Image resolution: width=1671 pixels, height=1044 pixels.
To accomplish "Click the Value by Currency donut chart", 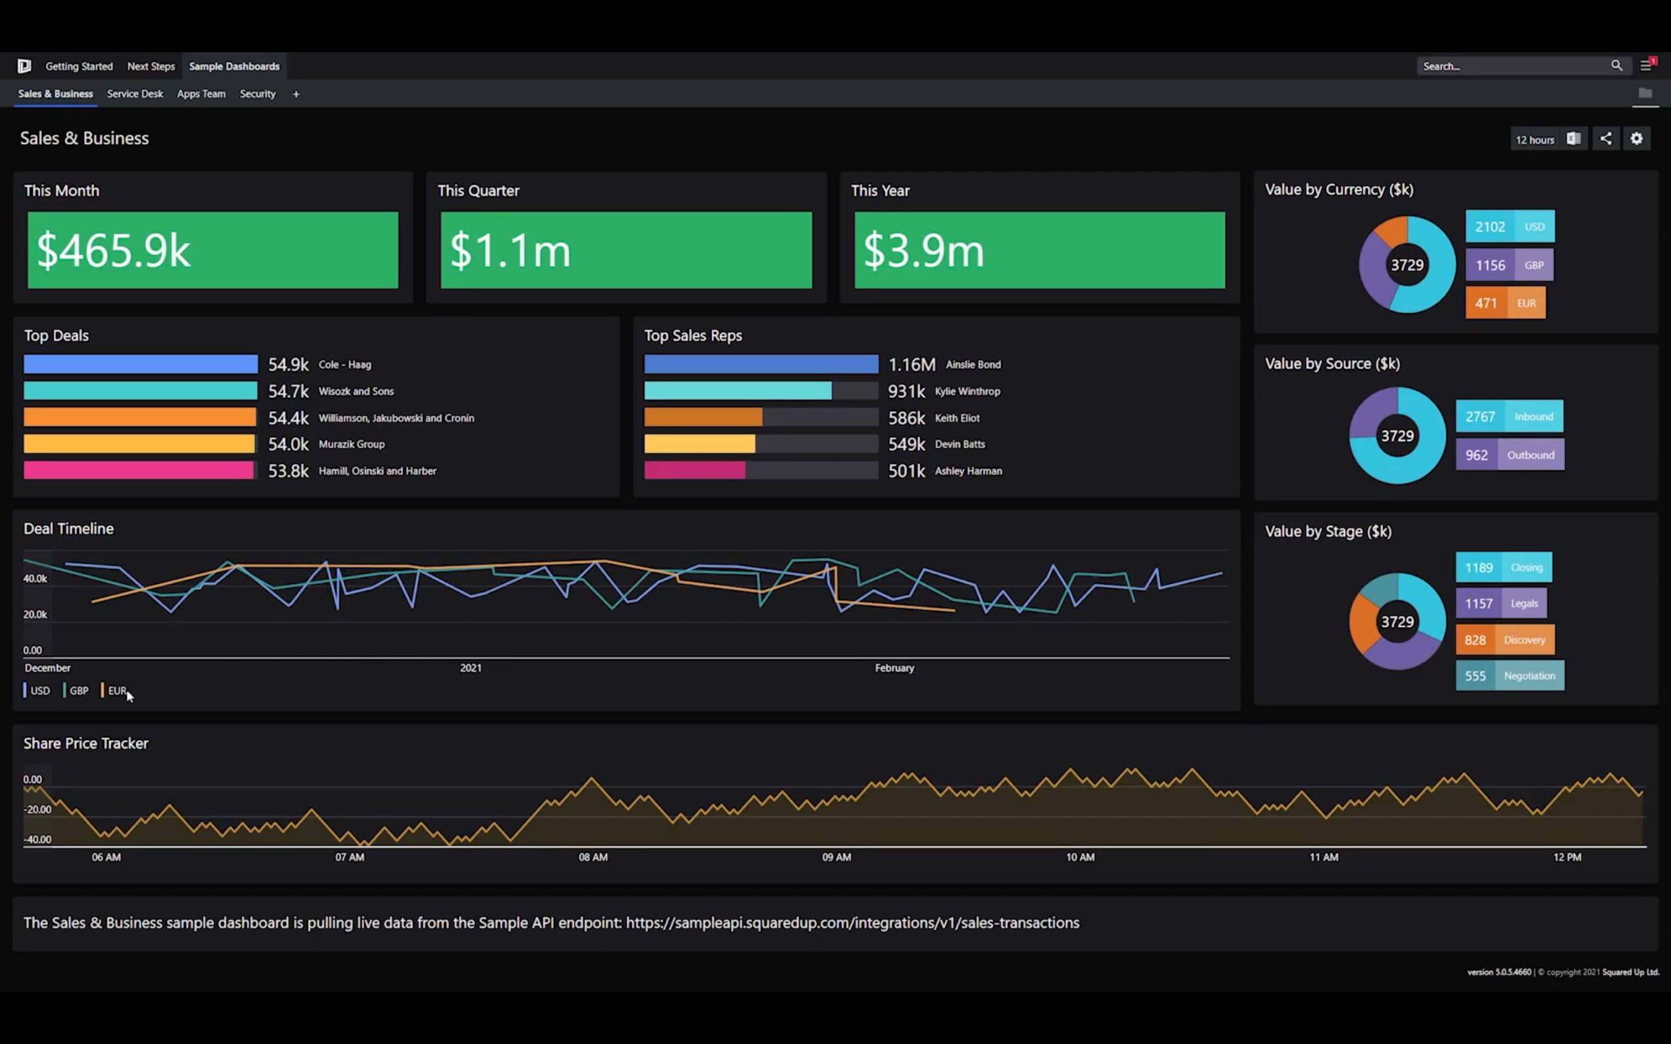I will click(1407, 264).
